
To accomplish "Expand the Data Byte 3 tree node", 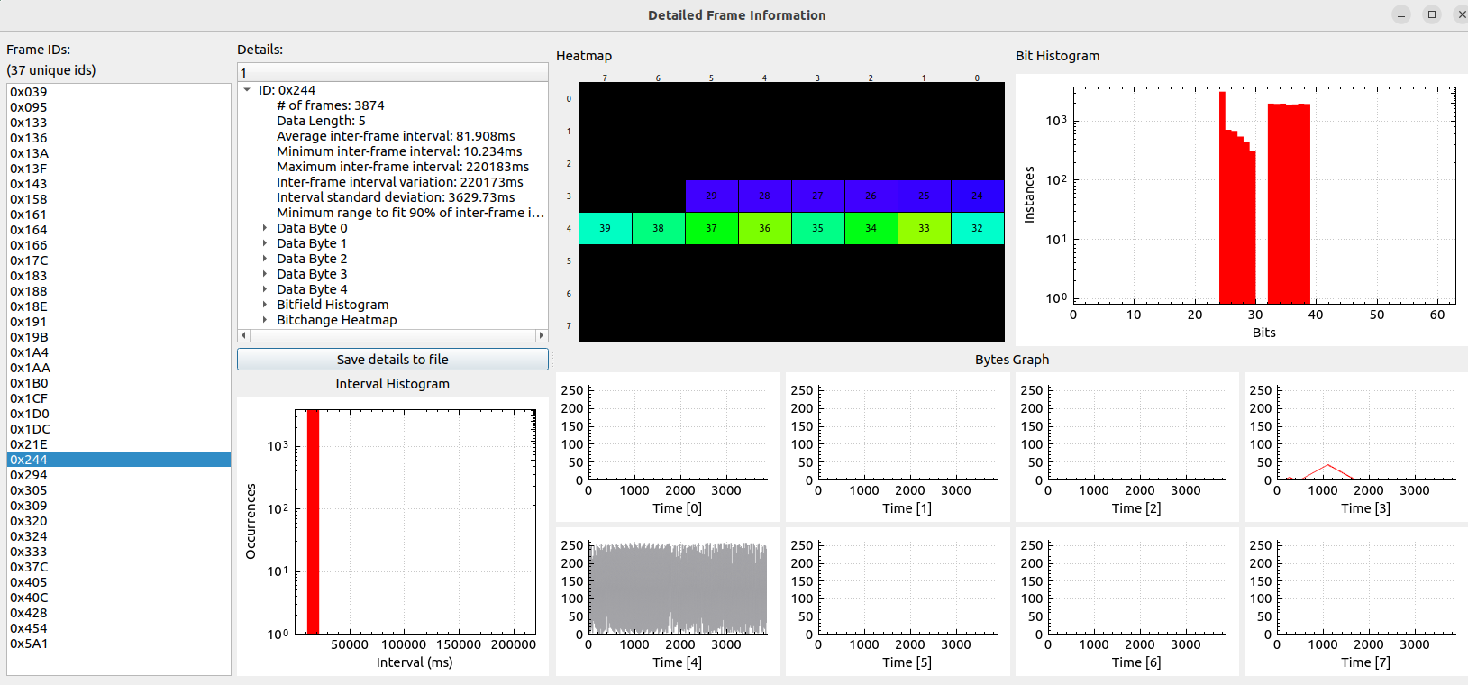I will tap(264, 274).
